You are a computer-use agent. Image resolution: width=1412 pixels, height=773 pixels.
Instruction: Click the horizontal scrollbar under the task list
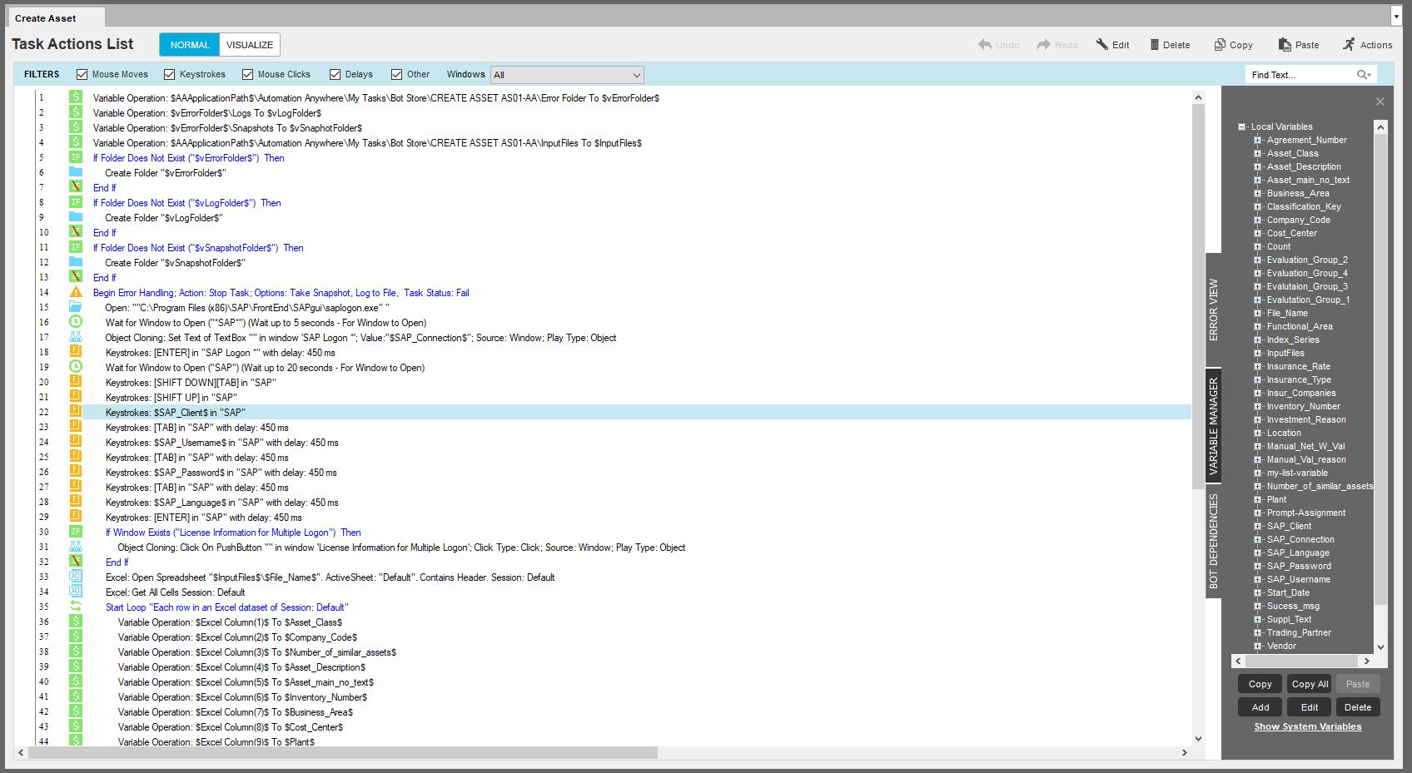pyautogui.click(x=343, y=752)
